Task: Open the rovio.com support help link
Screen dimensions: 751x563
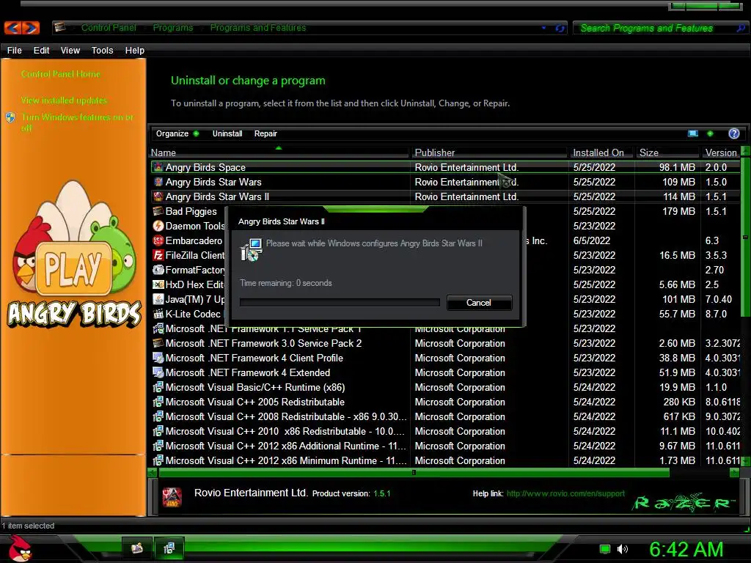Action: tap(565, 493)
